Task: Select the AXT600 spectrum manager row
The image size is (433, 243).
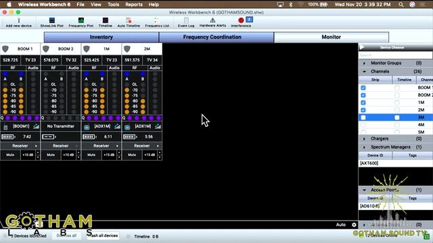Action: (395, 163)
